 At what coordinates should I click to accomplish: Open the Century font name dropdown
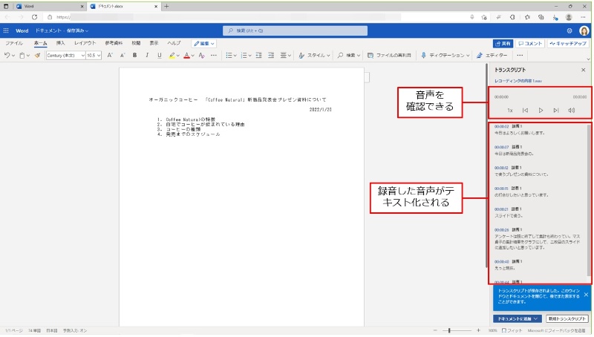pos(64,55)
